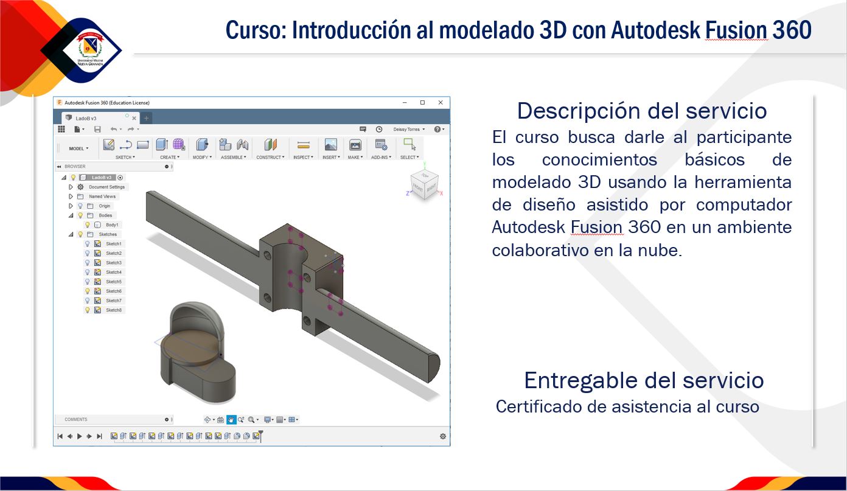847x491 pixels.
Task: Expand the Document Settings tree node
Action: 71,187
